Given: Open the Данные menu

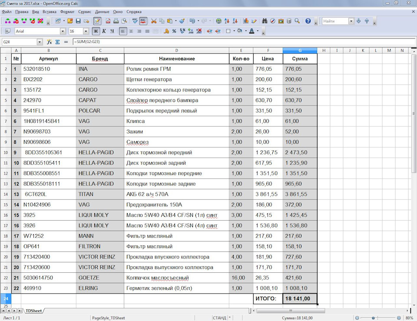Looking at the screenshot, I should 102,12.
